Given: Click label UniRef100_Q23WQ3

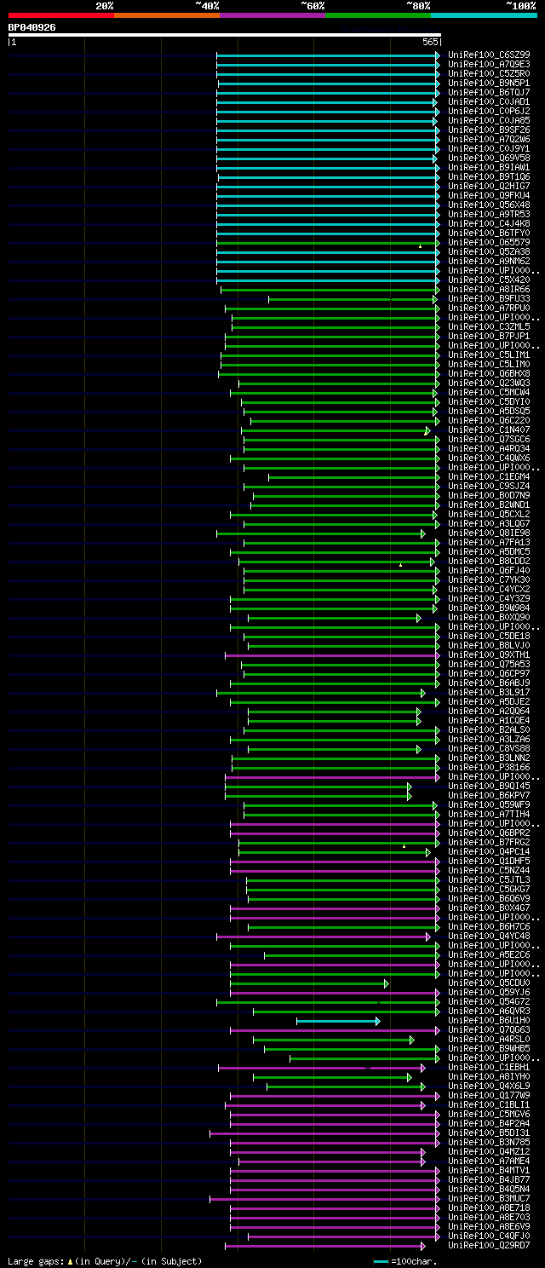Looking at the screenshot, I should coord(490,383).
